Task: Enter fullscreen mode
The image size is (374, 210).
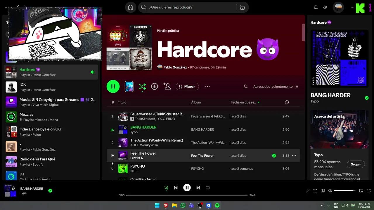Action: click(x=369, y=191)
